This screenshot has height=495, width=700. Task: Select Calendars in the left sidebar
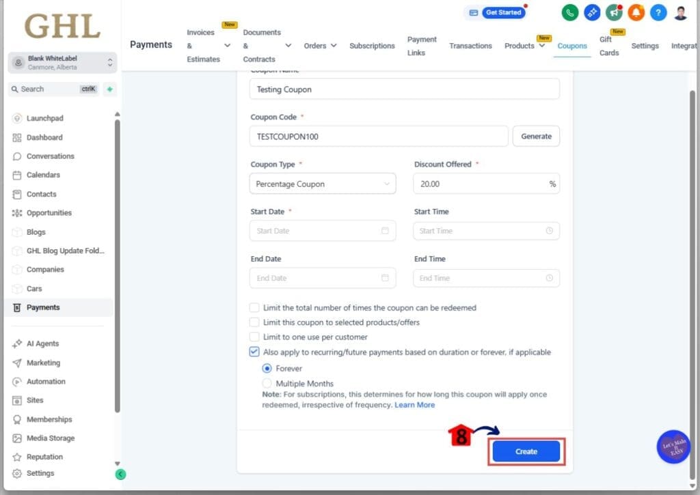pos(46,175)
